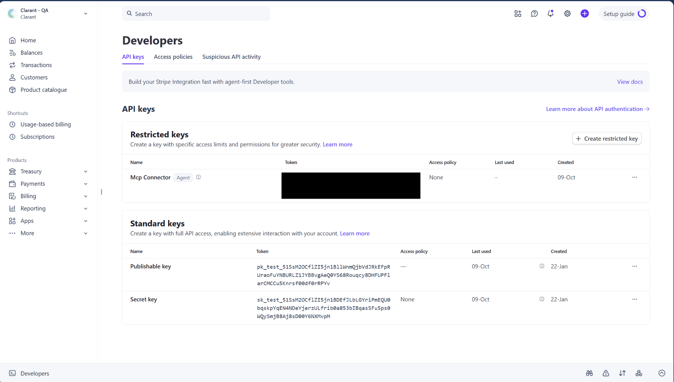
Task: Open the warning triangle icon in bottom bar
Action: [606, 373]
